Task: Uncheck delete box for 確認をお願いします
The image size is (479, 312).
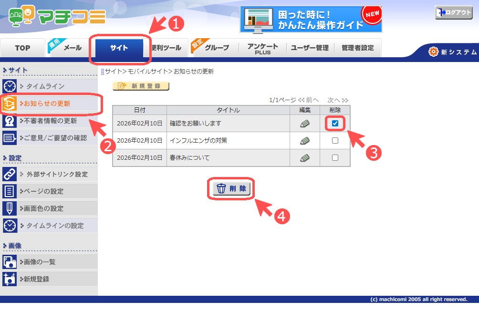Action: click(x=335, y=124)
